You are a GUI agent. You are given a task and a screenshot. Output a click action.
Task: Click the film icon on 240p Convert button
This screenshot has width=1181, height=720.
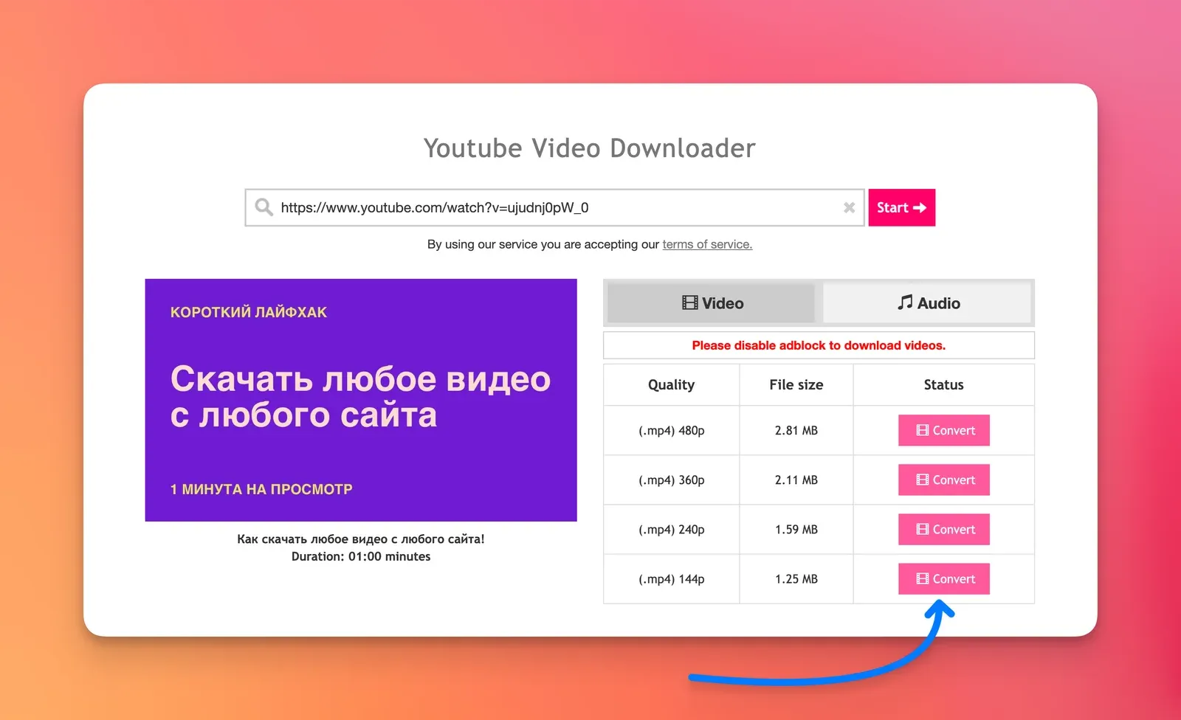[922, 530]
